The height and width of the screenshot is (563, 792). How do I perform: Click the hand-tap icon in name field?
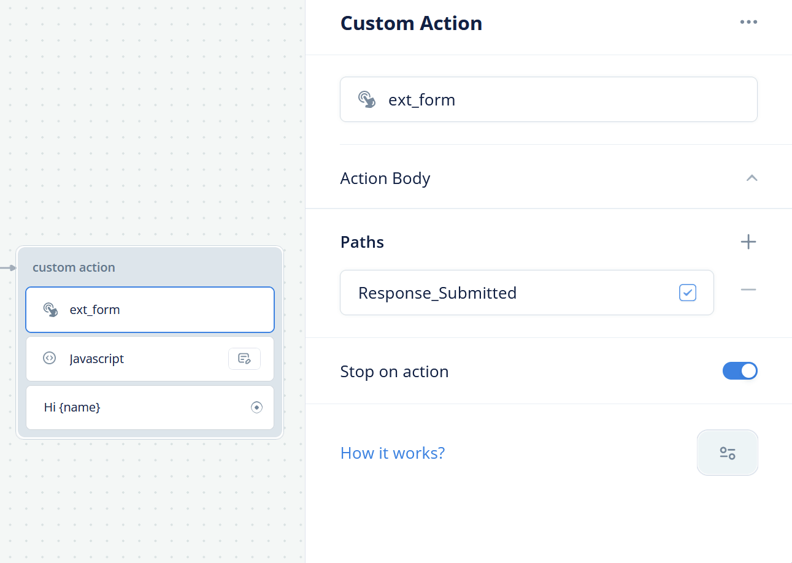367,99
